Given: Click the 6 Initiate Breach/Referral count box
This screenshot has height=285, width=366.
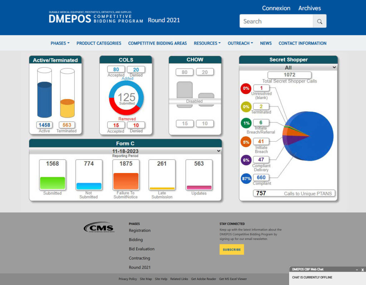Looking at the screenshot, I should point(261,123).
